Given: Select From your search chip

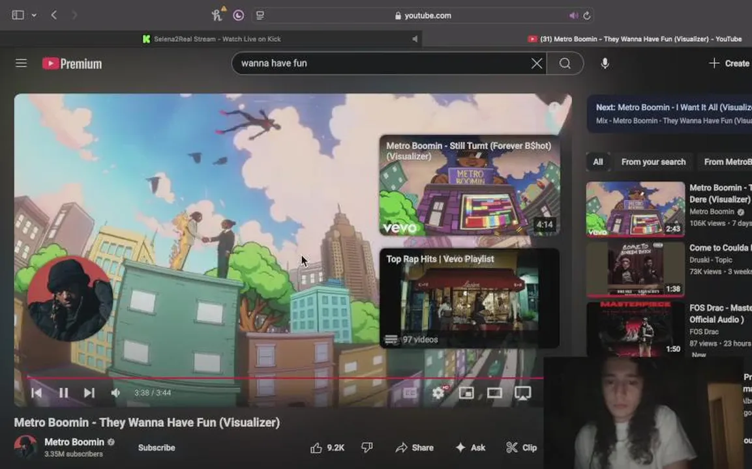Looking at the screenshot, I should click(x=654, y=162).
